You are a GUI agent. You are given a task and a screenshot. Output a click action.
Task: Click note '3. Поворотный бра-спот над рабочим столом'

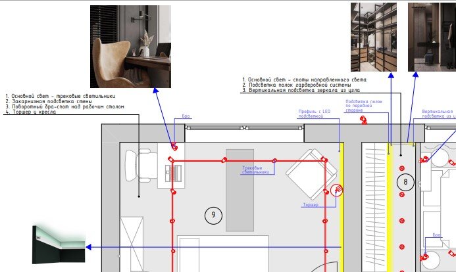pos(64,106)
